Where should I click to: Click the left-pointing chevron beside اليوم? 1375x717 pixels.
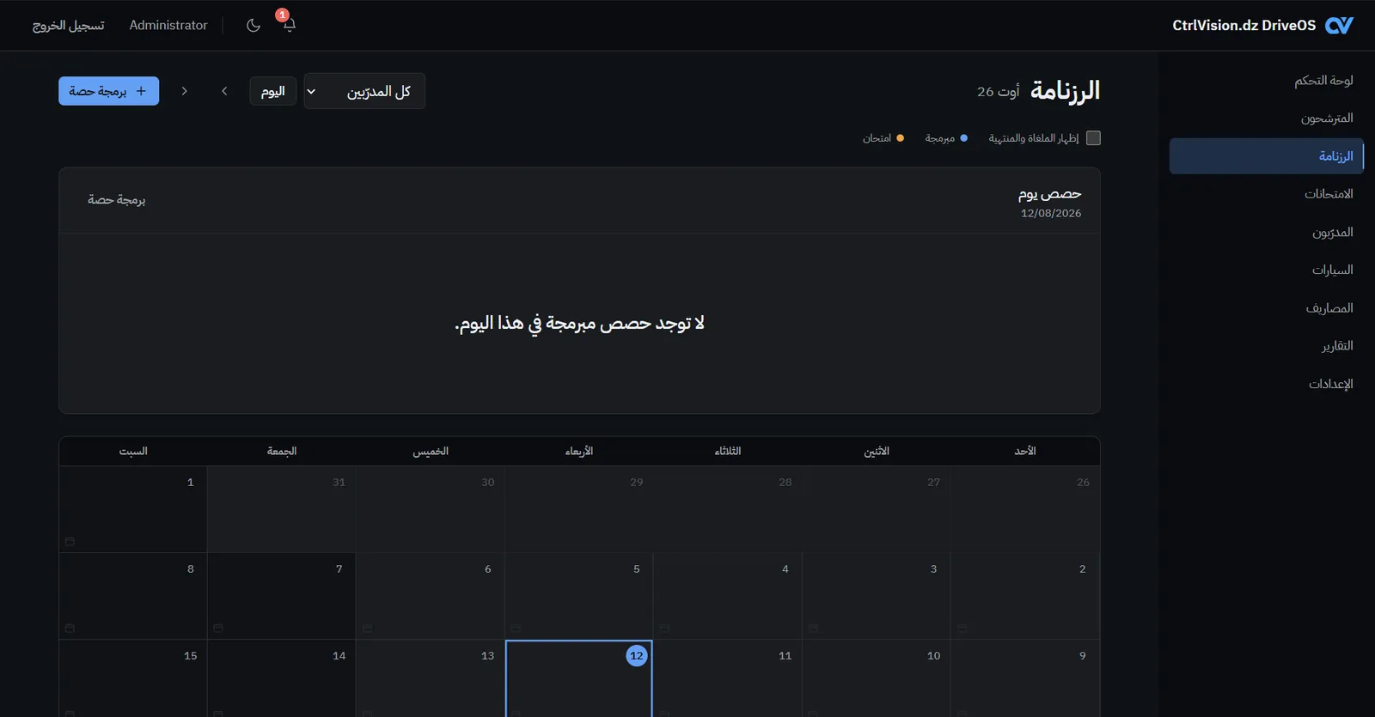[x=224, y=91]
